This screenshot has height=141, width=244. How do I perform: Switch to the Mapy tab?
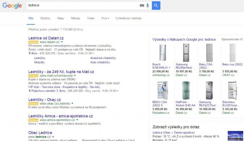point(61,18)
